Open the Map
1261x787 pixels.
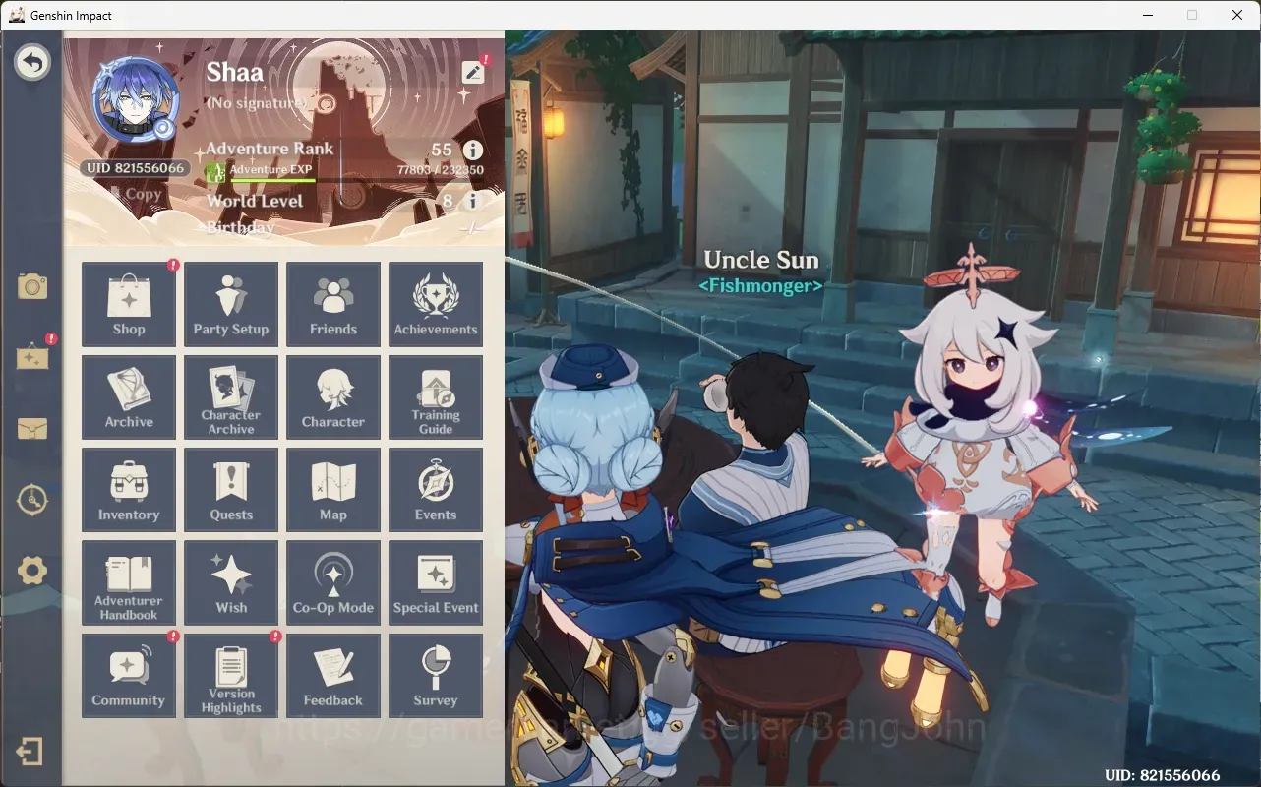pyautogui.click(x=333, y=490)
